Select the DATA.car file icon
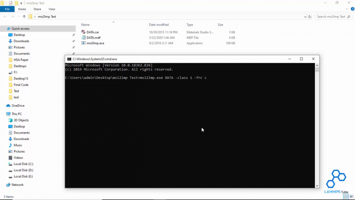 [x=83, y=32]
